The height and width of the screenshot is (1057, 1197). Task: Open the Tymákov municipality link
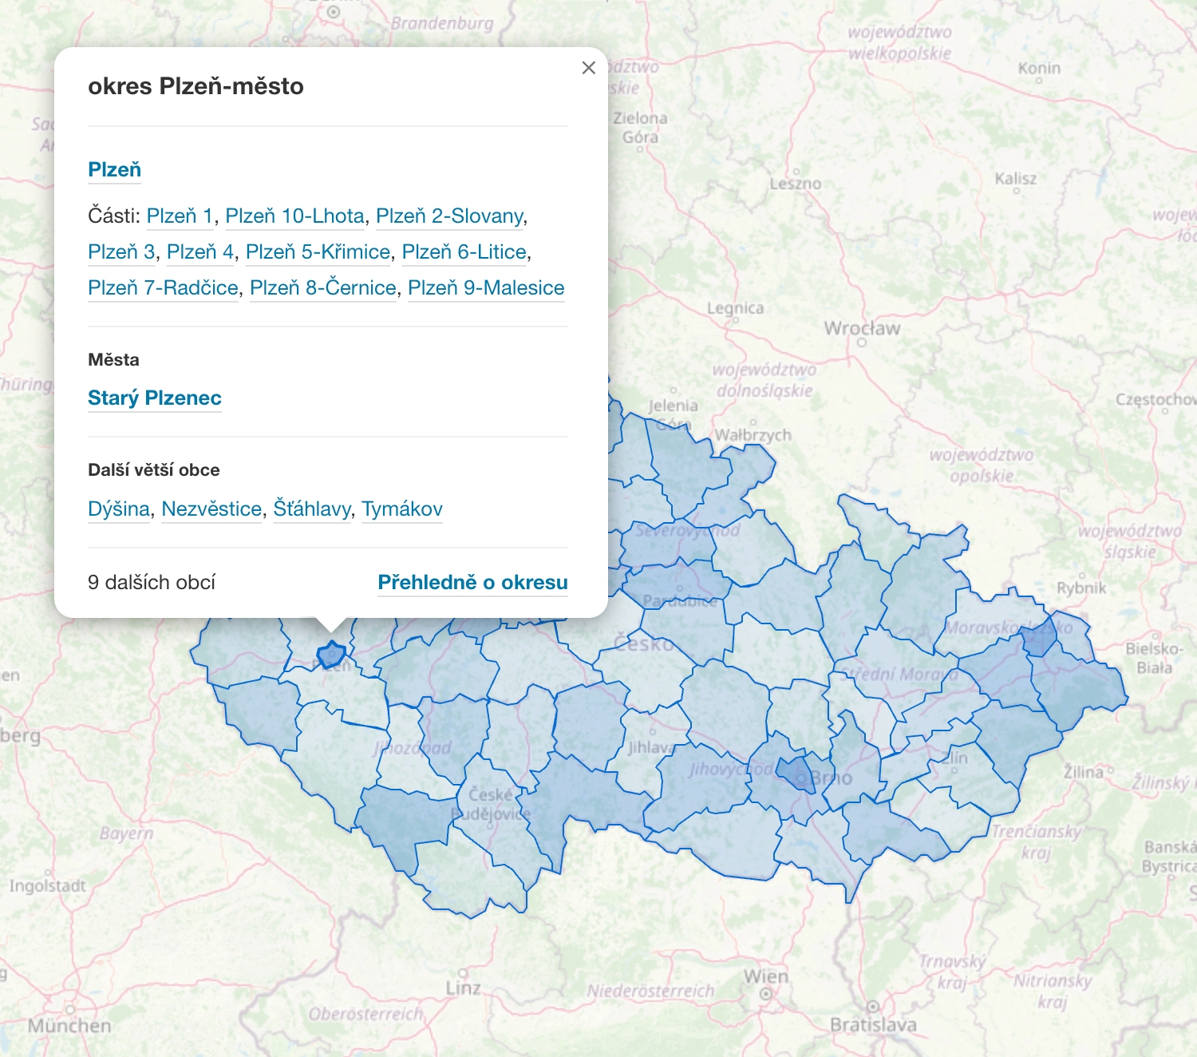tap(401, 509)
